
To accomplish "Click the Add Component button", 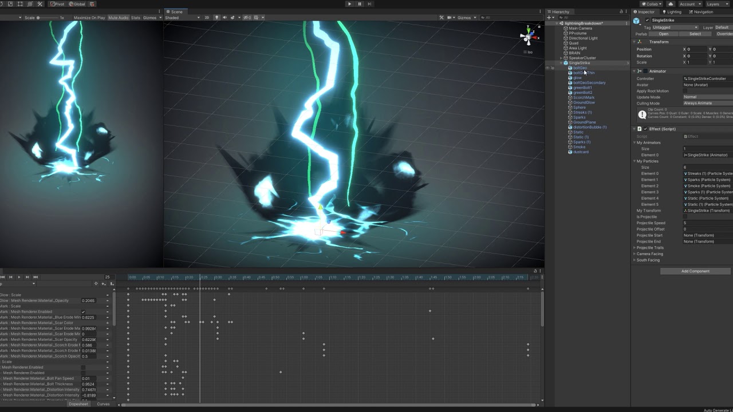I will click(x=695, y=271).
